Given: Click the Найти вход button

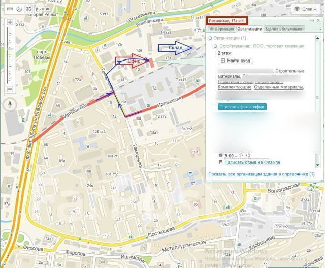Looking at the screenshot, I should pyautogui.click(x=236, y=61).
